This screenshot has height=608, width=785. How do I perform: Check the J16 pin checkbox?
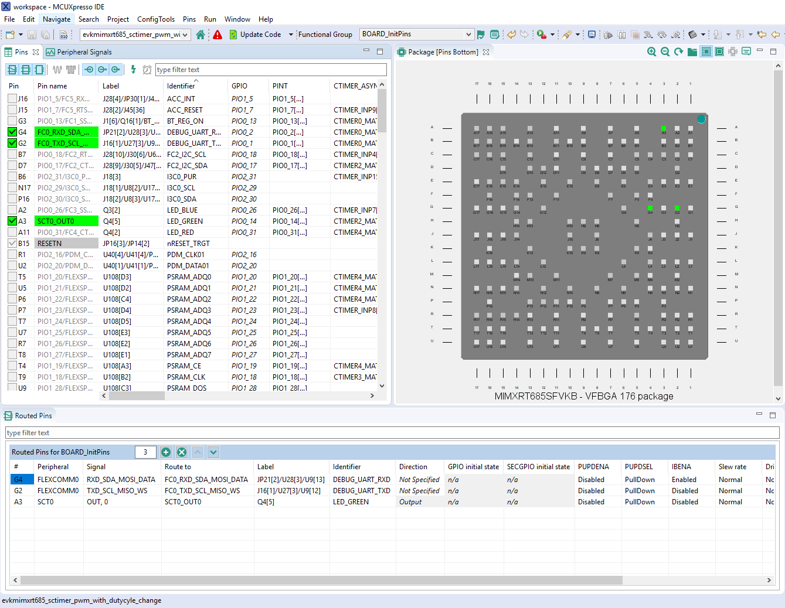12,99
